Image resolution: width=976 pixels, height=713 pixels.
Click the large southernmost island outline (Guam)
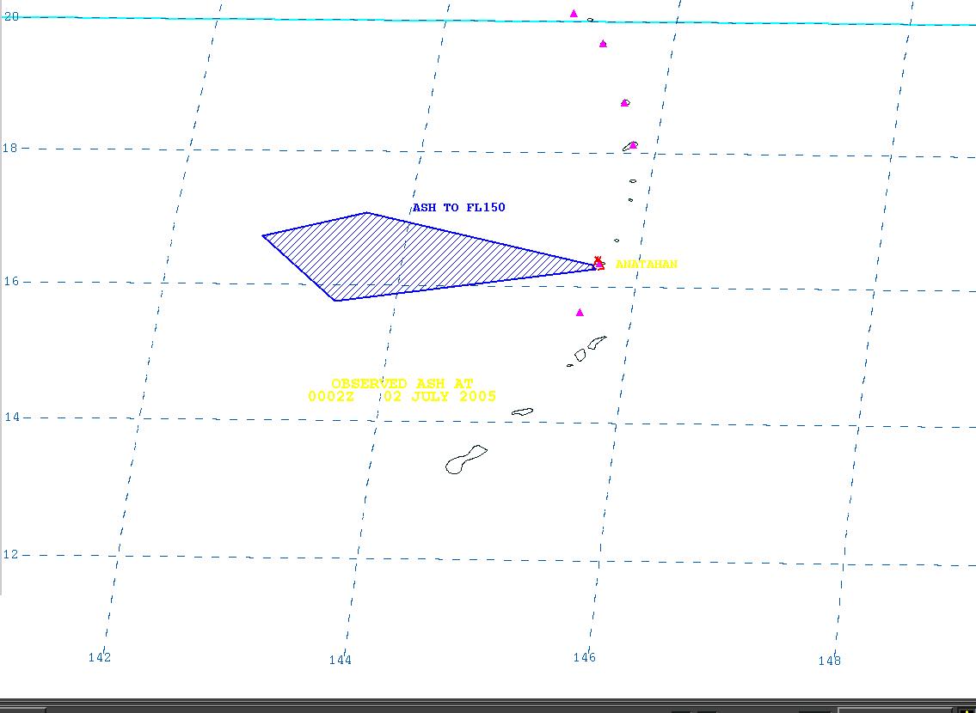466,460
